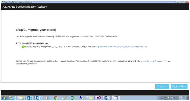Viewport: 190px width, 101px height.
Task: Click the network icon in system tray
Action: [172, 98]
